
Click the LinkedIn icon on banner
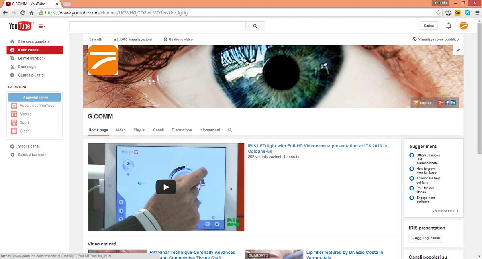(453, 103)
